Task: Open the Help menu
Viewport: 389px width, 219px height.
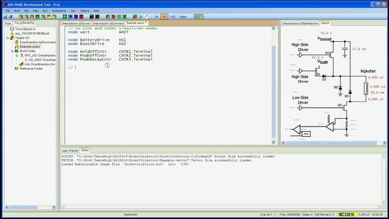Action: [96, 11]
